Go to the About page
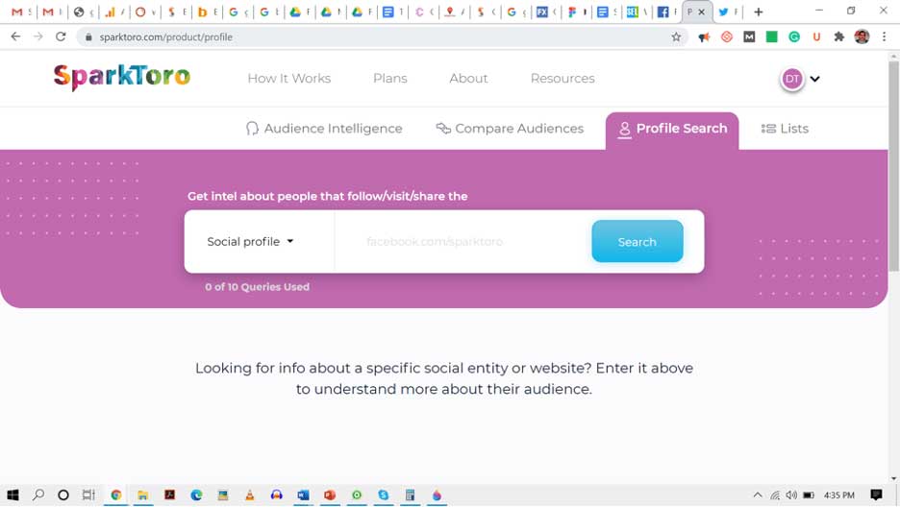The width and height of the screenshot is (900, 507). pyautogui.click(x=468, y=79)
